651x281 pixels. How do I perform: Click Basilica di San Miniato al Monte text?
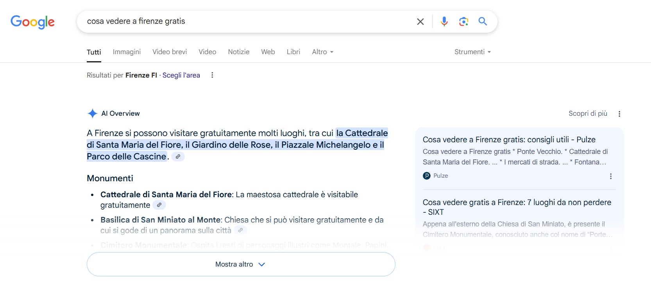[161, 220]
